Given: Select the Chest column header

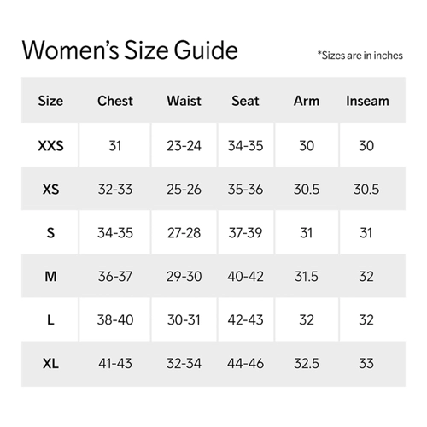Looking at the screenshot, I should pyautogui.click(x=115, y=101).
